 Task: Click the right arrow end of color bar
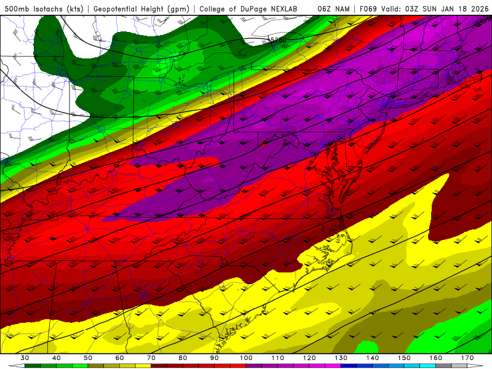pyautogui.click(x=475, y=366)
